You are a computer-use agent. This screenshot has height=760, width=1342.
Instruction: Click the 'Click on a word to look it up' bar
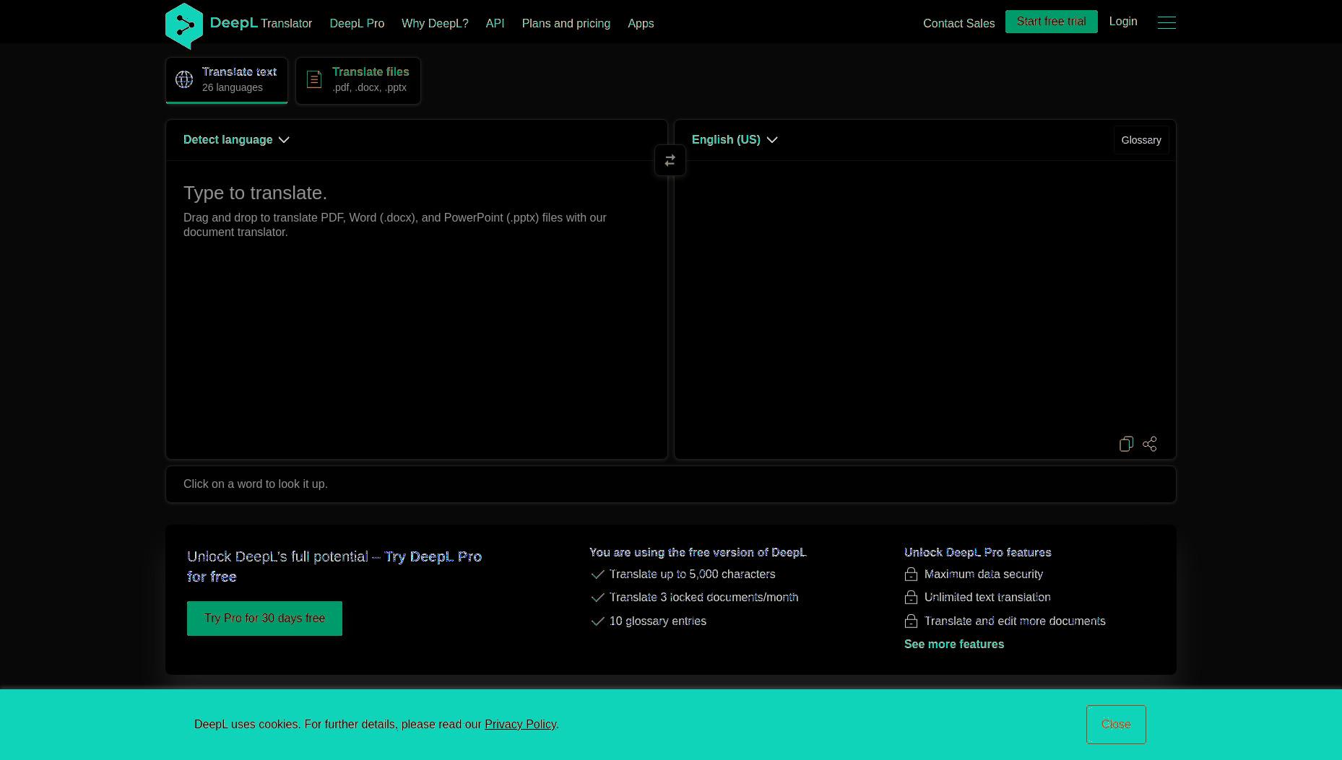671,484
